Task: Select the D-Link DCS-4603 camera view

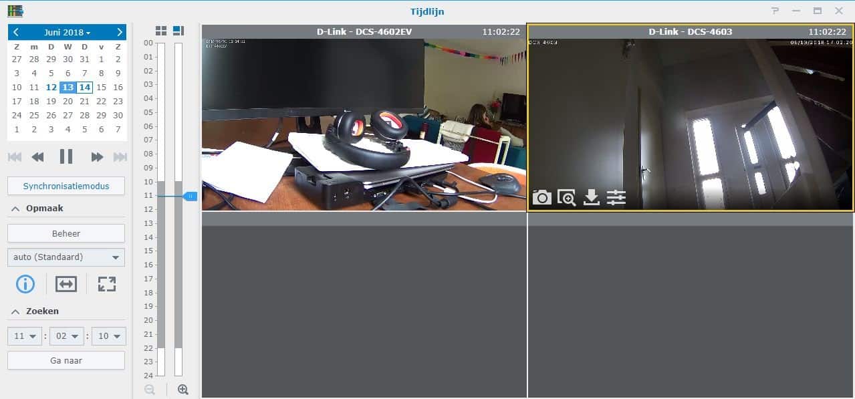Action: pyautogui.click(x=691, y=124)
